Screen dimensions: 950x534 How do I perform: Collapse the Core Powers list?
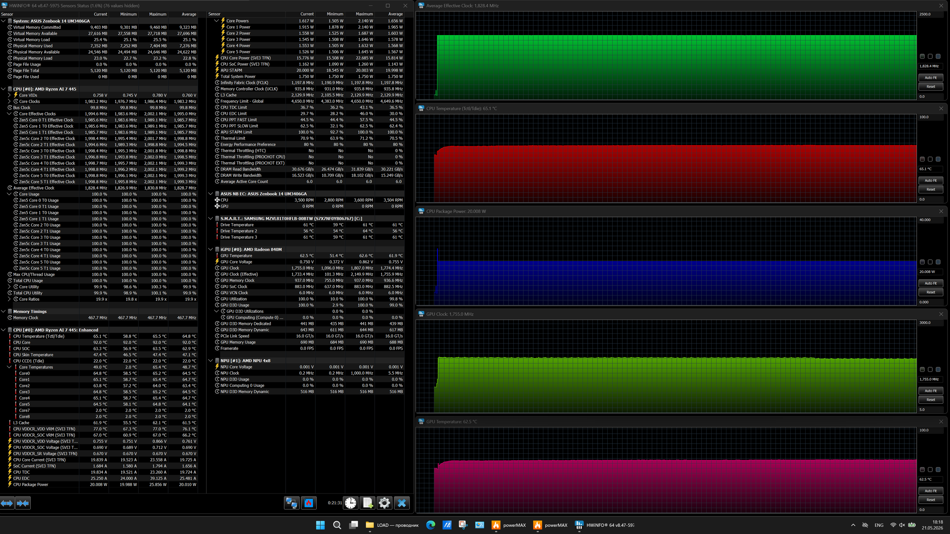coord(217,21)
